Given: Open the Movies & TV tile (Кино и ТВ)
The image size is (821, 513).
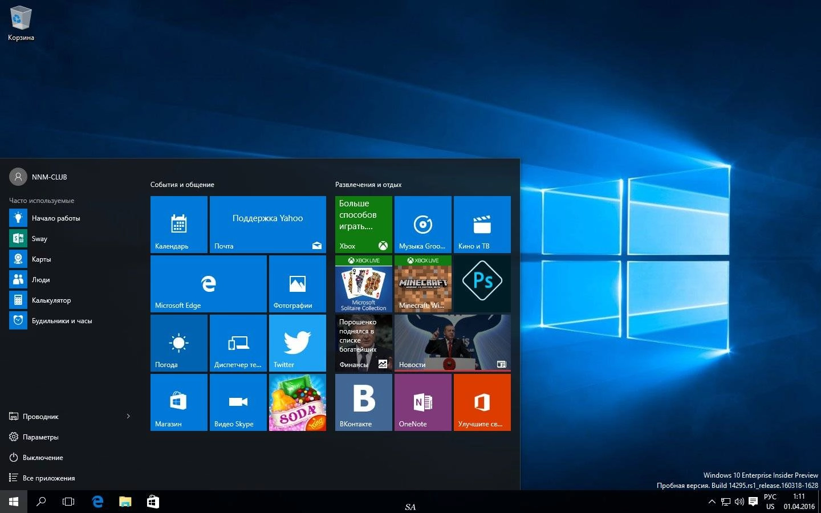Looking at the screenshot, I should pyautogui.click(x=482, y=225).
